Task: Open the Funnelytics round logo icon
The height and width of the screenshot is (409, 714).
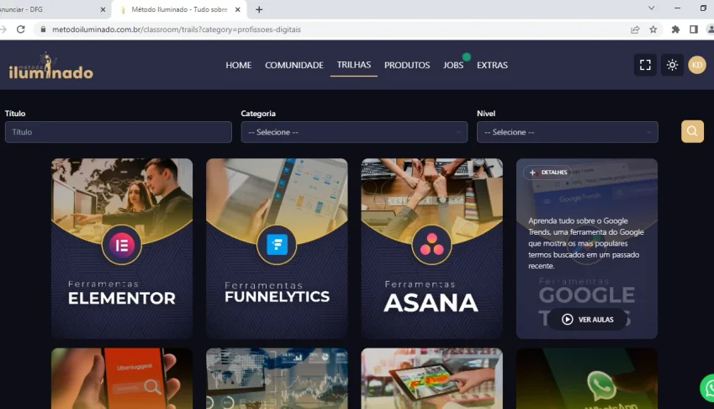Action: [277, 245]
